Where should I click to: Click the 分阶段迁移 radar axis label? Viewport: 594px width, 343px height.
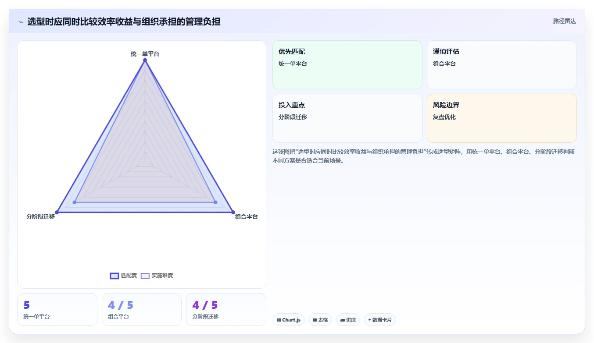tap(40, 216)
